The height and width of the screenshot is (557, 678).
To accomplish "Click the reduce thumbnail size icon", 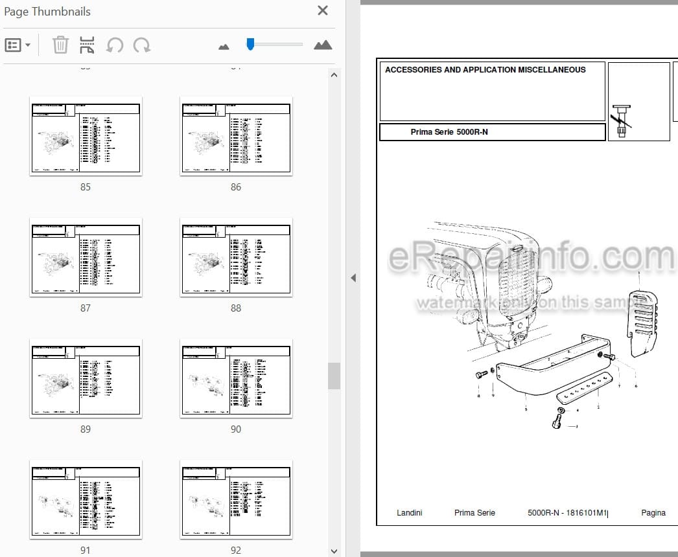I will [224, 46].
